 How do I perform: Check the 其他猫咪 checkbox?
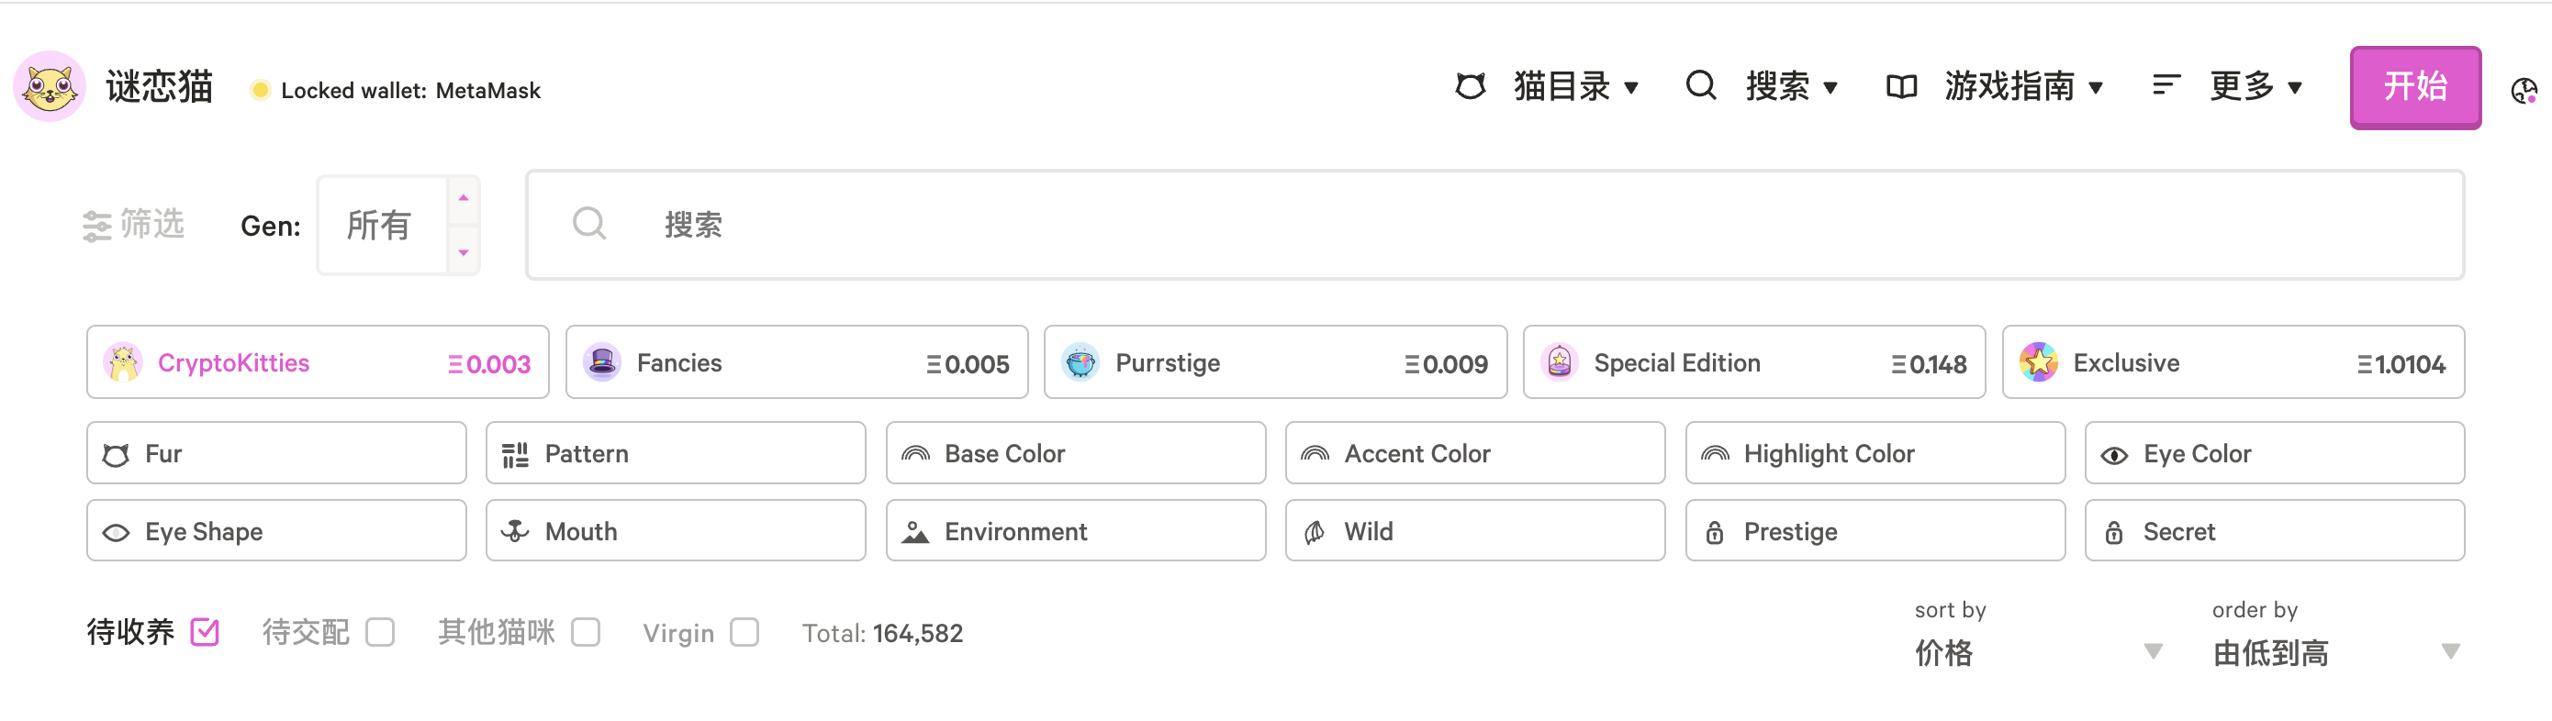(587, 632)
